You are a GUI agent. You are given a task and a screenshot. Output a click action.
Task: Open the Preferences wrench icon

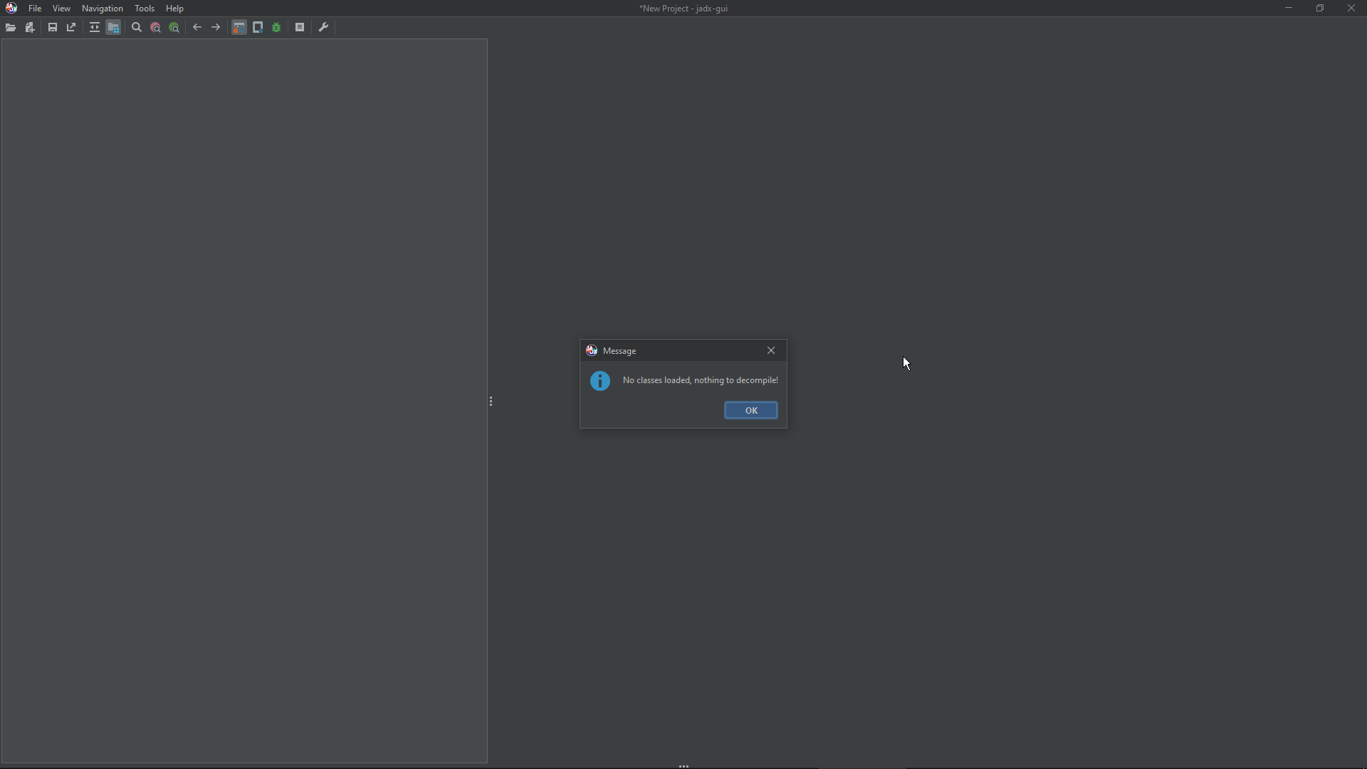coord(324,27)
